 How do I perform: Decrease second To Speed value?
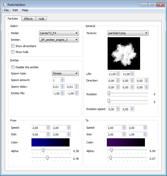(145, 129)
